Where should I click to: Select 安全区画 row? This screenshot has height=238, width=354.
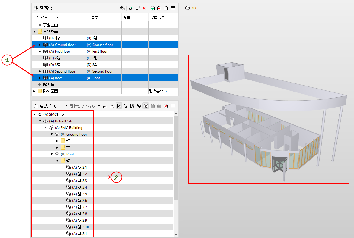(x=105, y=25)
